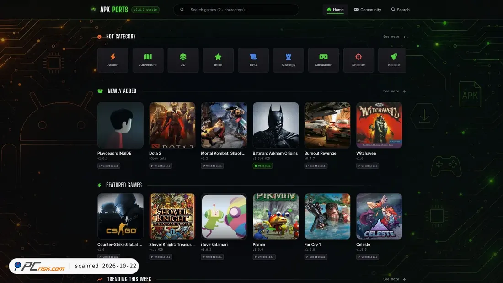Click the Unofficial badge under Playdead's INSIDE
The image size is (503, 283).
click(x=109, y=166)
